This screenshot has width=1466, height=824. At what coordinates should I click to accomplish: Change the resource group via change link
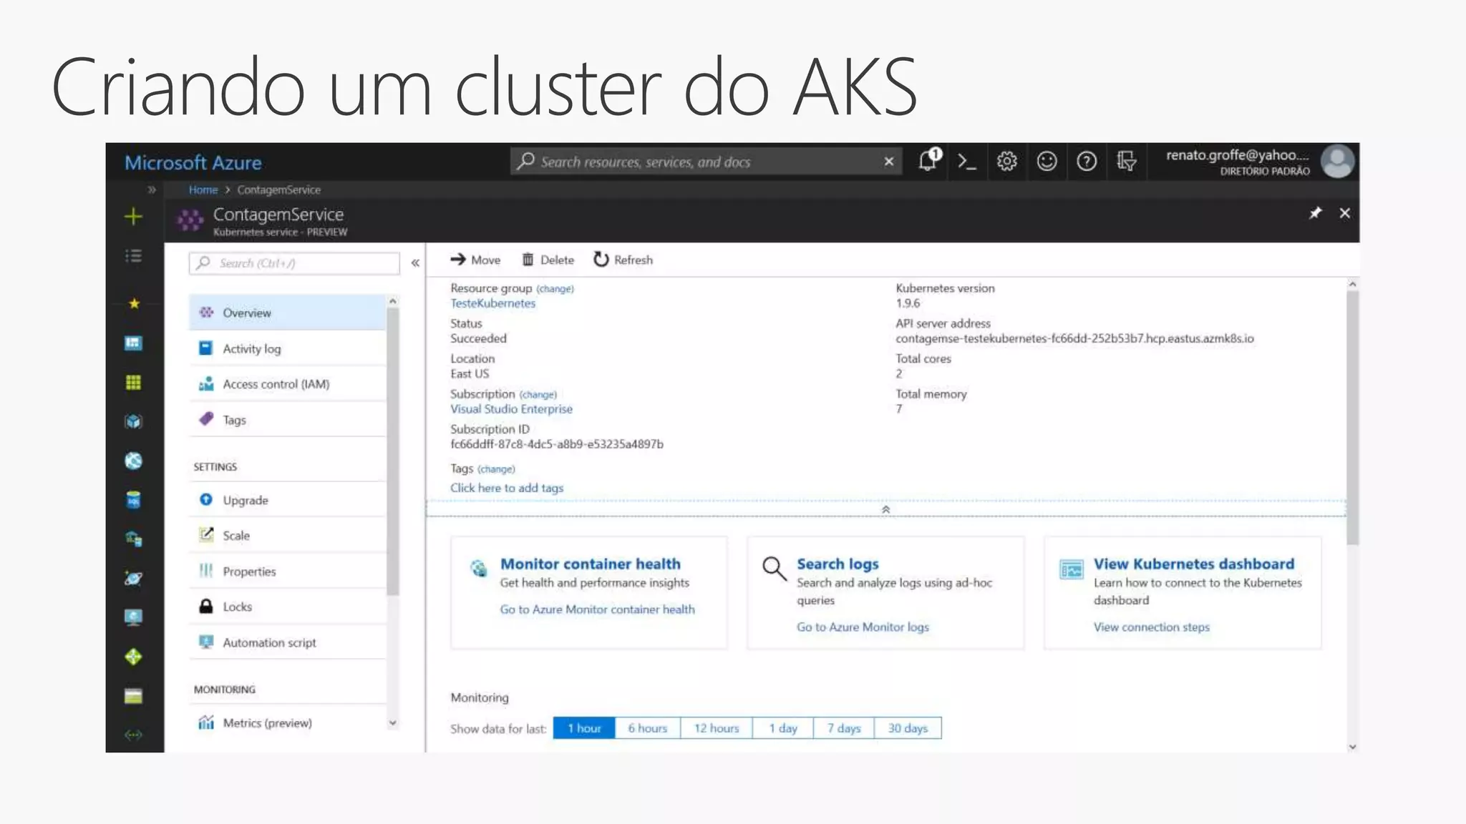555,289
